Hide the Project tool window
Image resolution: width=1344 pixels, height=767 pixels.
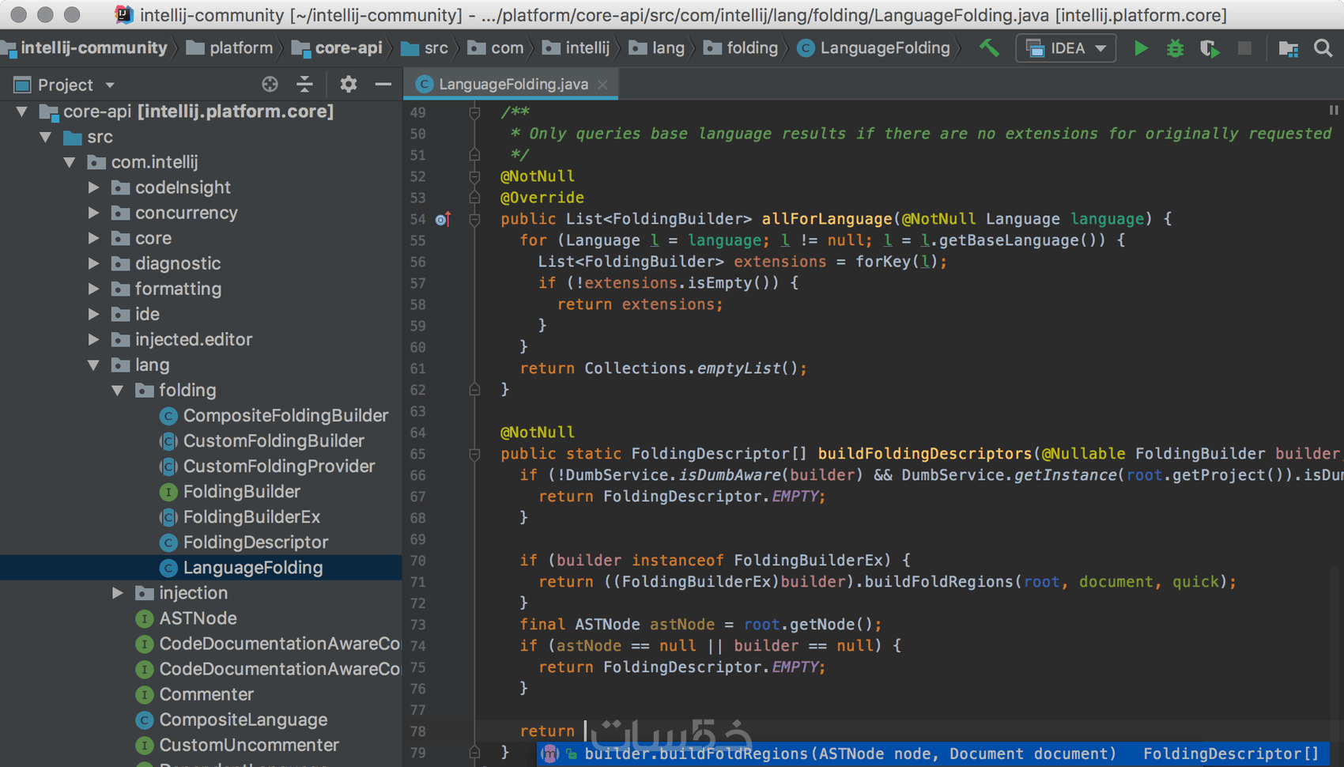point(383,84)
